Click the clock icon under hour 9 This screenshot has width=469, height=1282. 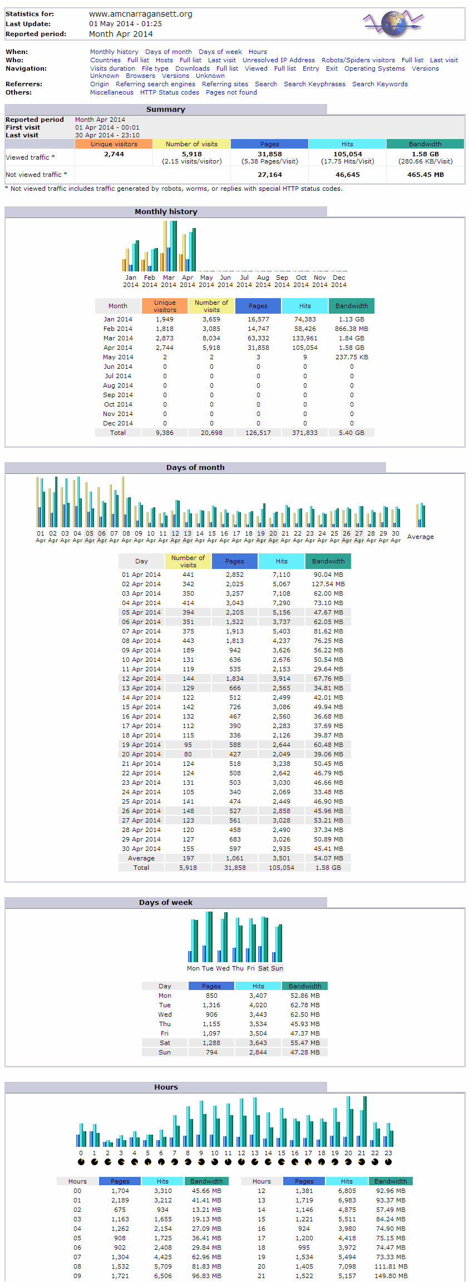coord(201,1161)
